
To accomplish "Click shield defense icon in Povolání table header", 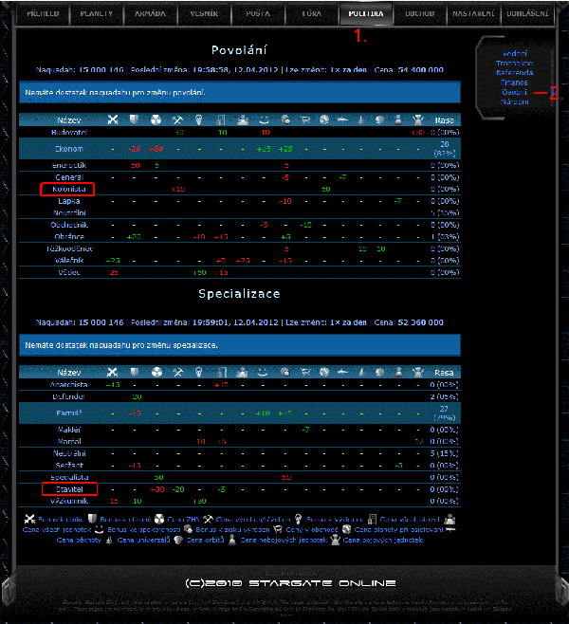I will [x=135, y=120].
